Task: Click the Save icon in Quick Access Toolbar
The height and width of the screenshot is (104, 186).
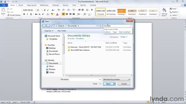Action: pyautogui.click(x=5, y=2)
